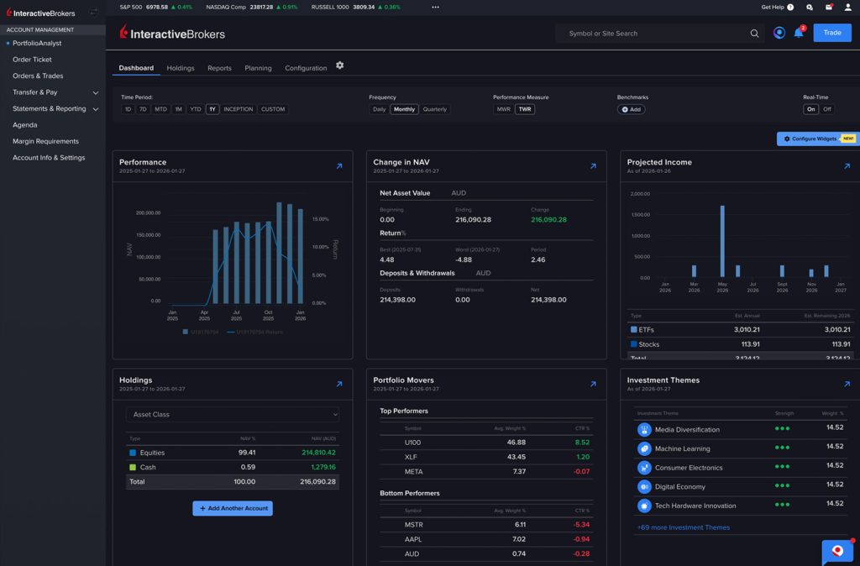Open the settings gear beside Configuration tab

340,66
